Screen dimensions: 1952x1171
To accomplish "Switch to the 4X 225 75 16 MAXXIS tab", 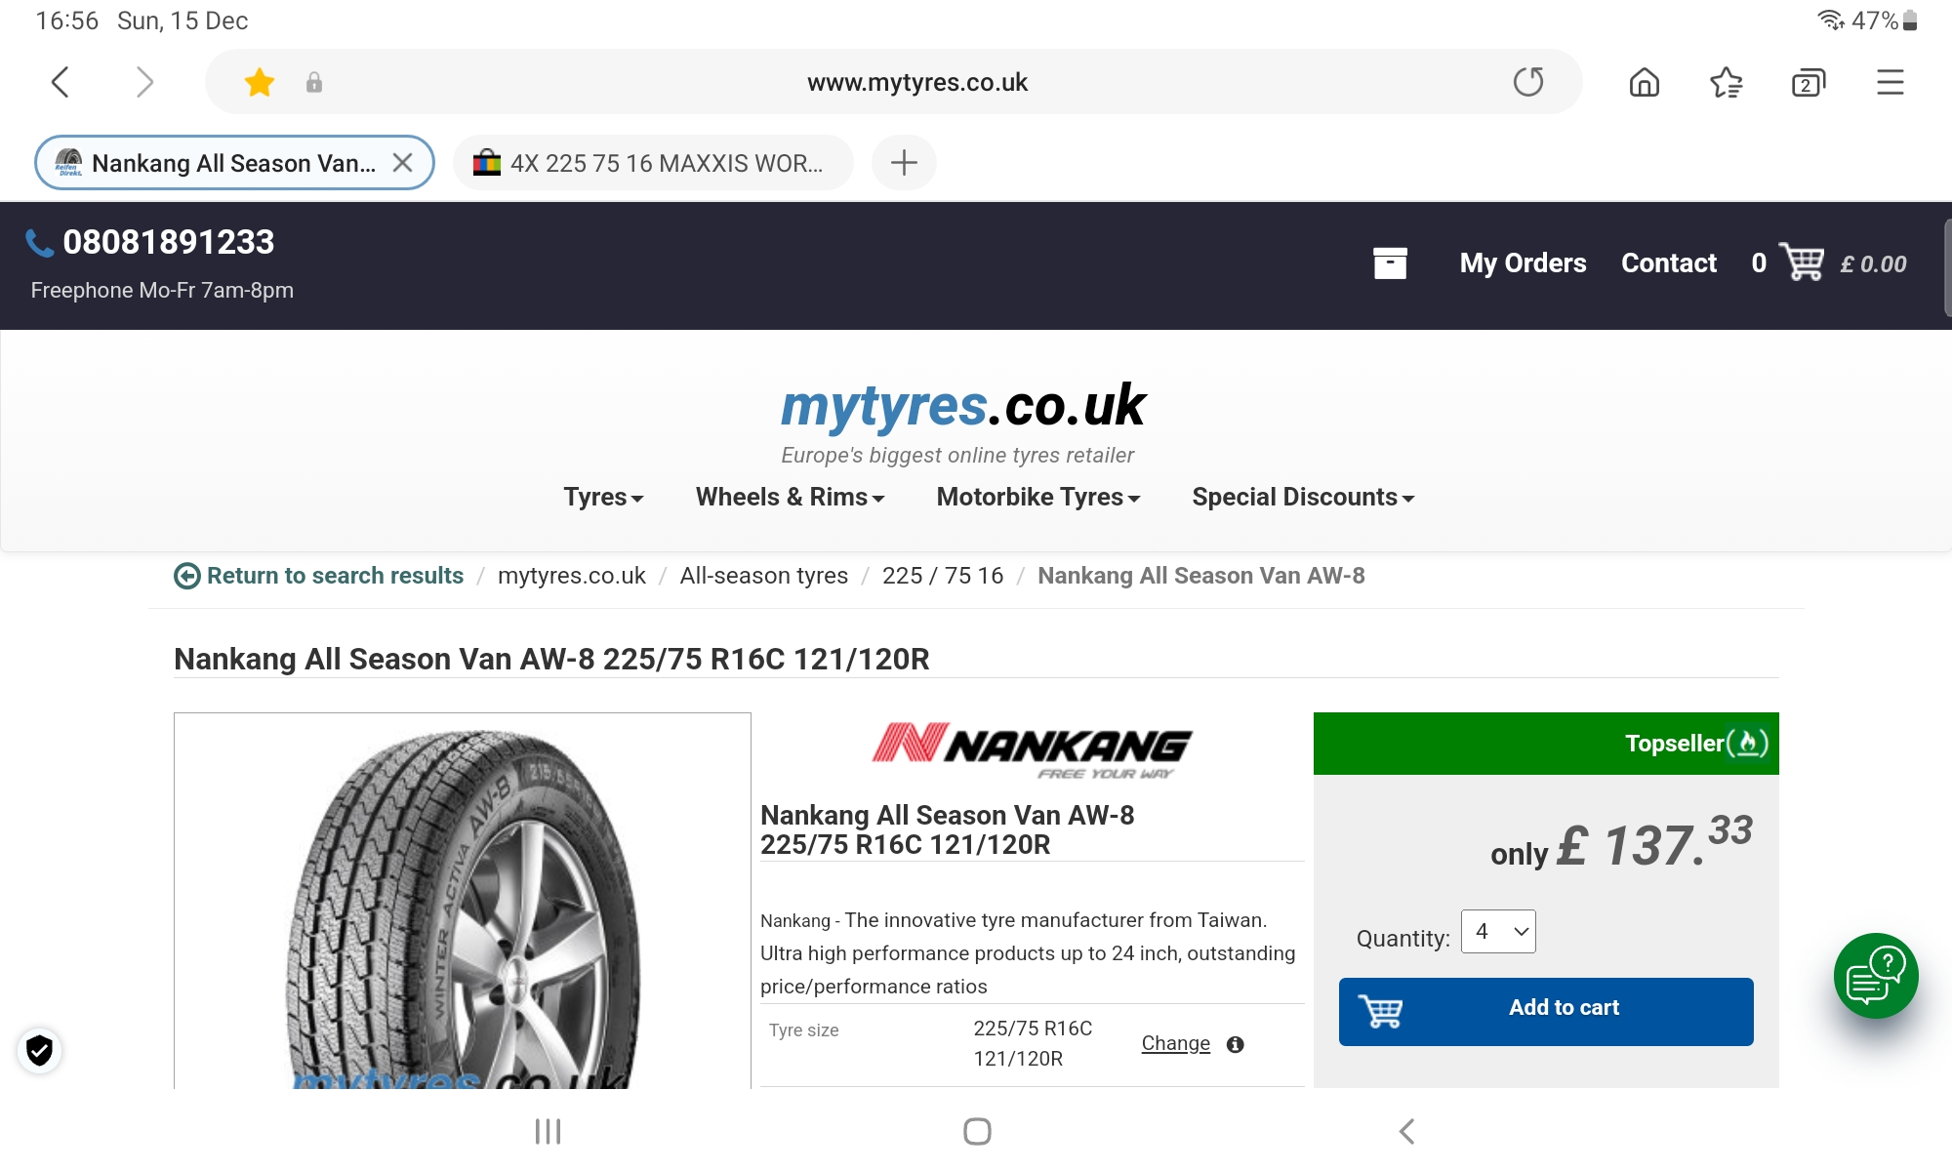I will (x=653, y=163).
